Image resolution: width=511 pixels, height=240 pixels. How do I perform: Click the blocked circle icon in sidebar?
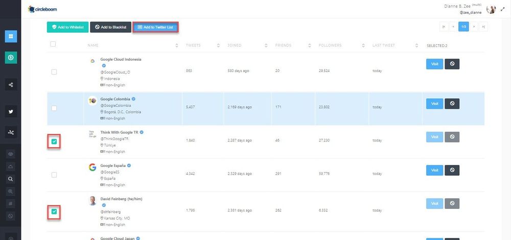coord(11,216)
